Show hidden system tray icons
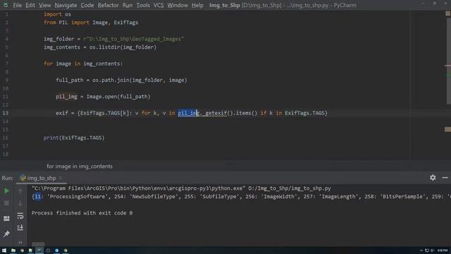This screenshot has width=451, height=254. pyautogui.click(x=421, y=250)
